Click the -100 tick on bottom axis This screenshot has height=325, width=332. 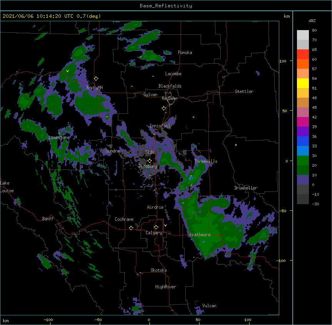[48, 320]
